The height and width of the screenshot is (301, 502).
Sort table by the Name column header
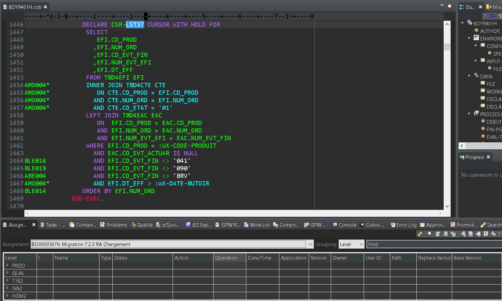[x=76, y=258]
